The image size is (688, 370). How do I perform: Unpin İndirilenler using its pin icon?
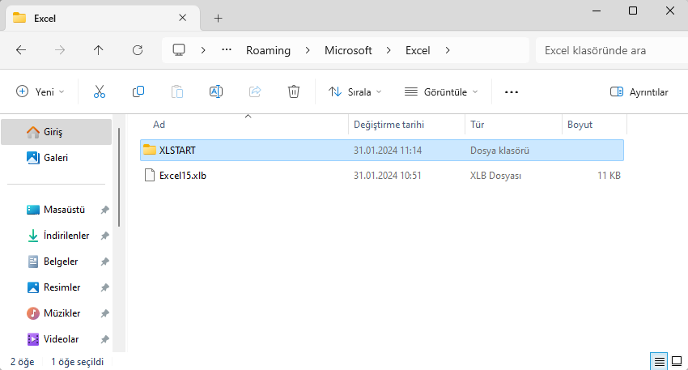point(105,236)
